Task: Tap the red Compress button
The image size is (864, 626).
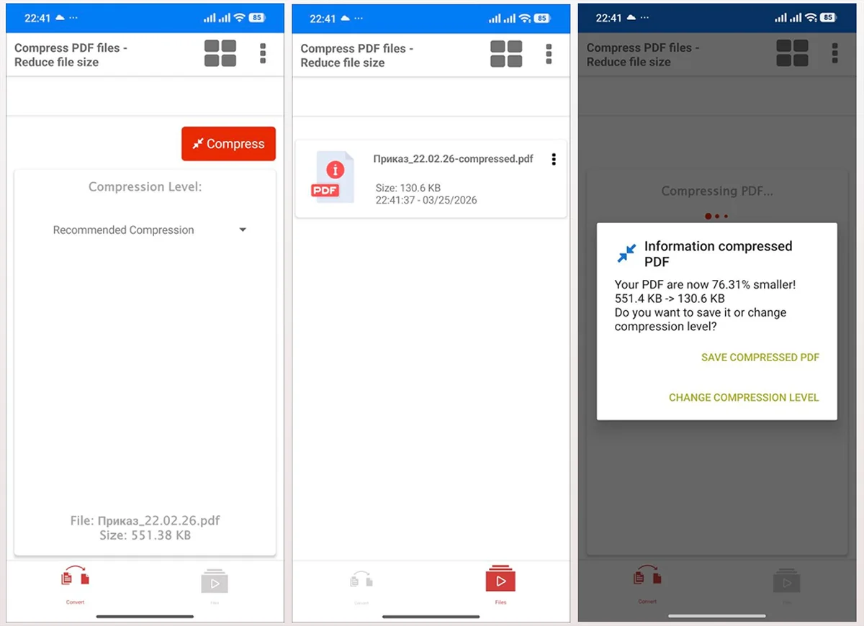Action: coord(228,144)
